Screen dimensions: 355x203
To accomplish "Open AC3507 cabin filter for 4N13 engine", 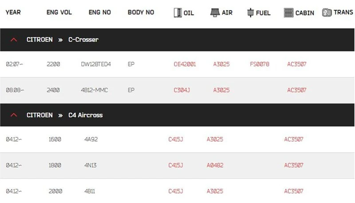I will tap(294, 165).
